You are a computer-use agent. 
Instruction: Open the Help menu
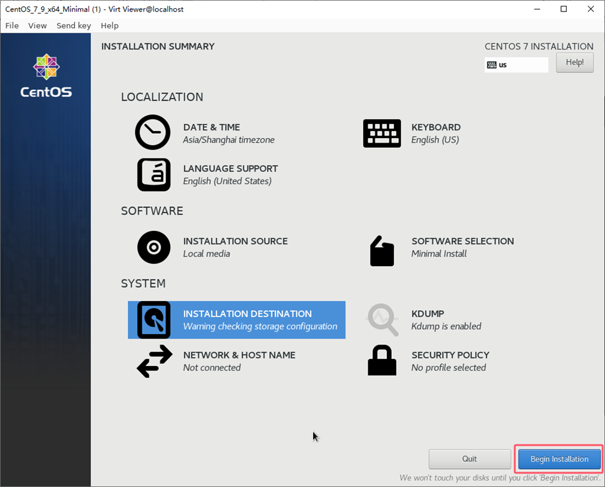tap(109, 25)
